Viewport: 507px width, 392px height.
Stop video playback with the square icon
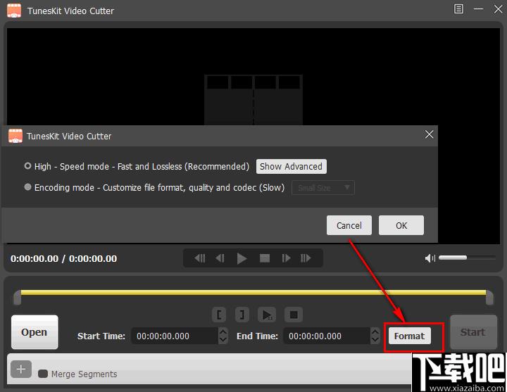265,258
